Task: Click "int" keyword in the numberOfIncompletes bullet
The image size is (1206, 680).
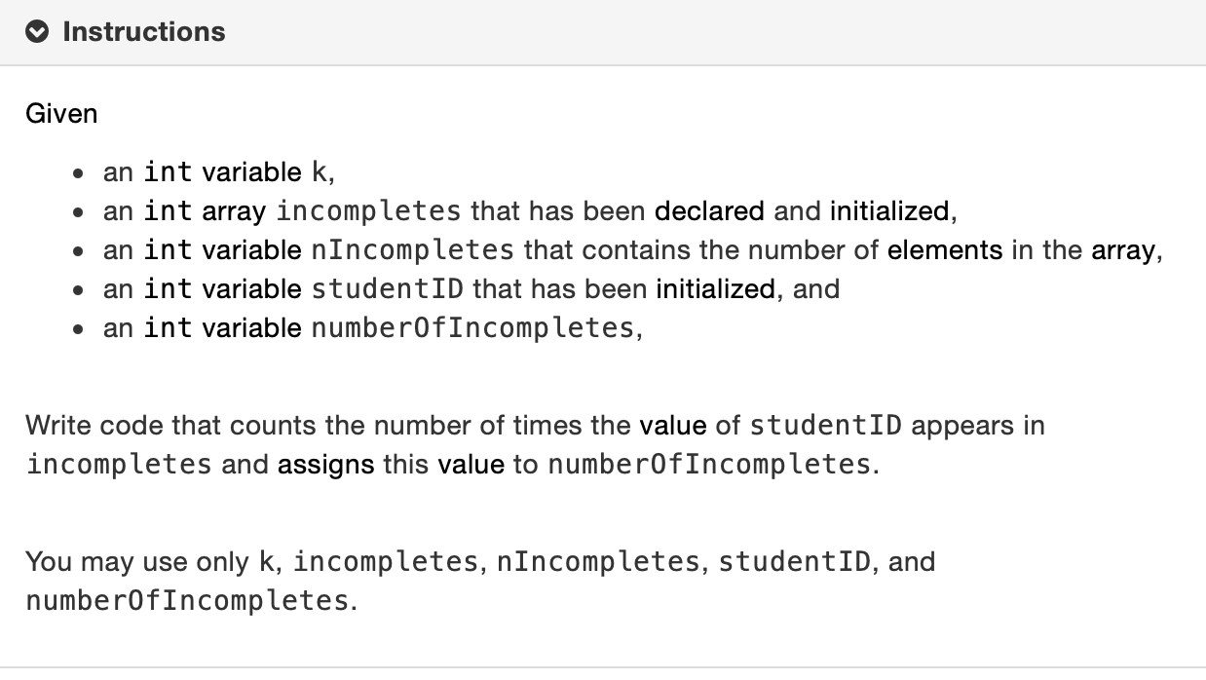Action: pos(169,327)
